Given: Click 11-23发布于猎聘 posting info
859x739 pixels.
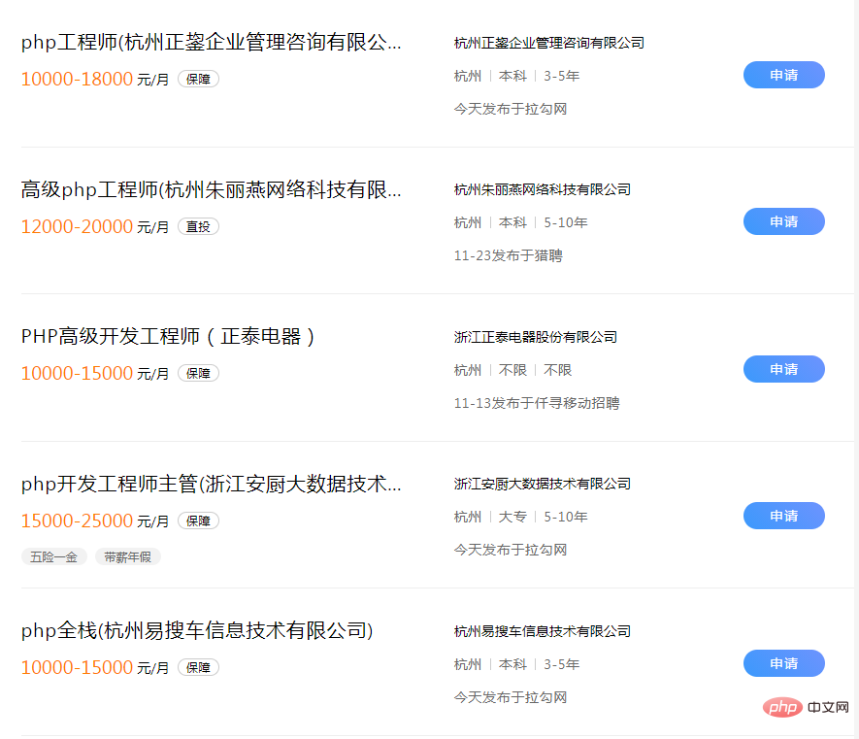Looking at the screenshot, I should [508, 256].
